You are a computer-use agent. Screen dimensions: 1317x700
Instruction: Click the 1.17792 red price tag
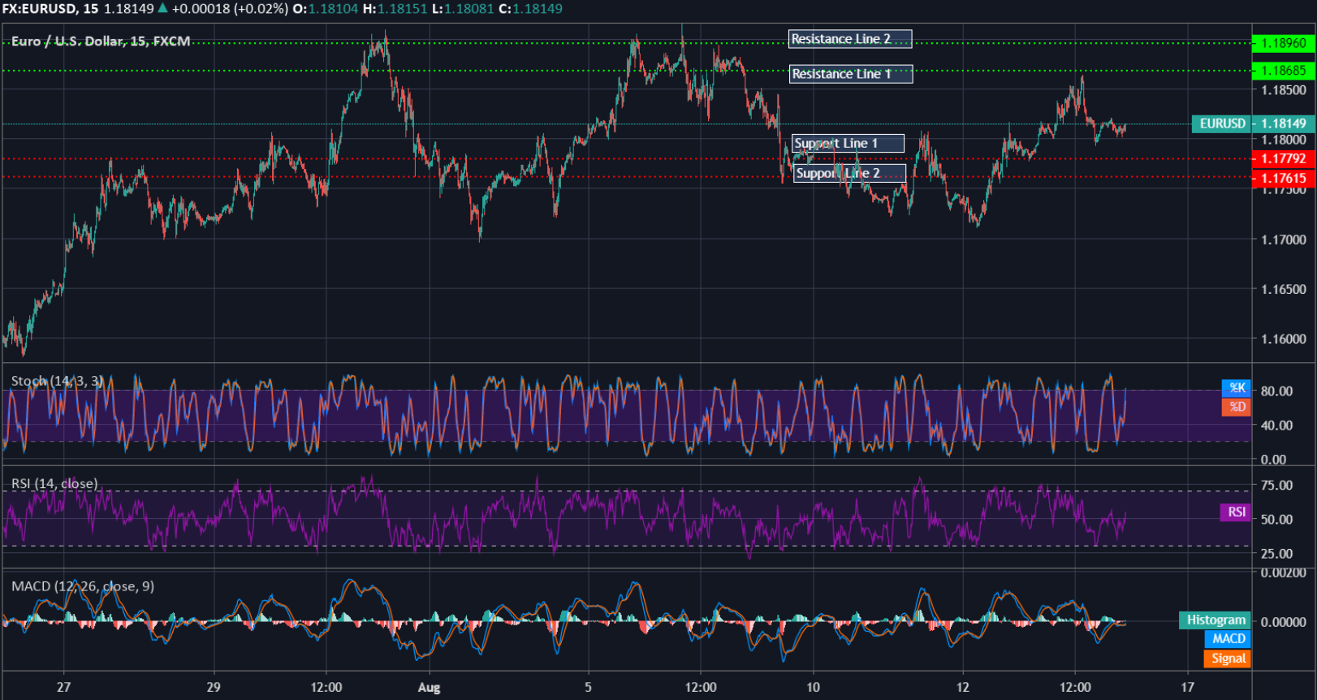(x=1283, y=159)
